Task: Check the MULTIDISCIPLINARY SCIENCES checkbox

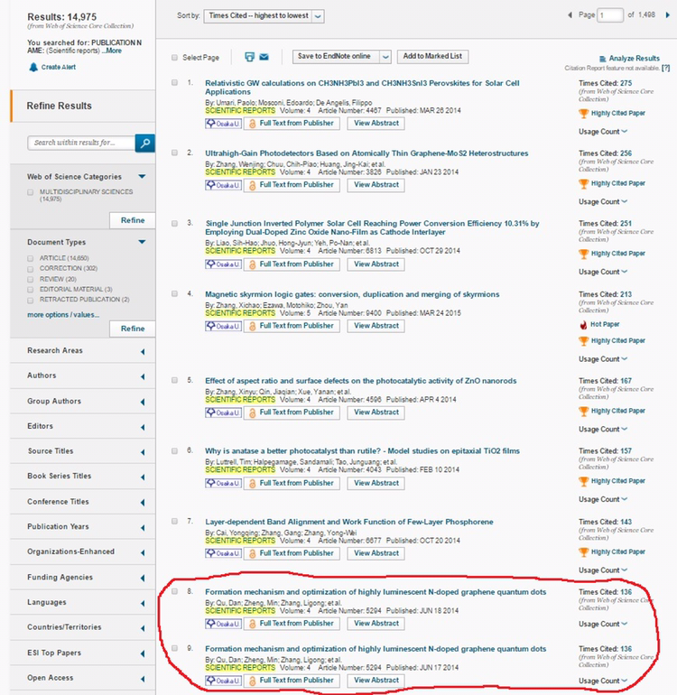Action: (31, 192)
